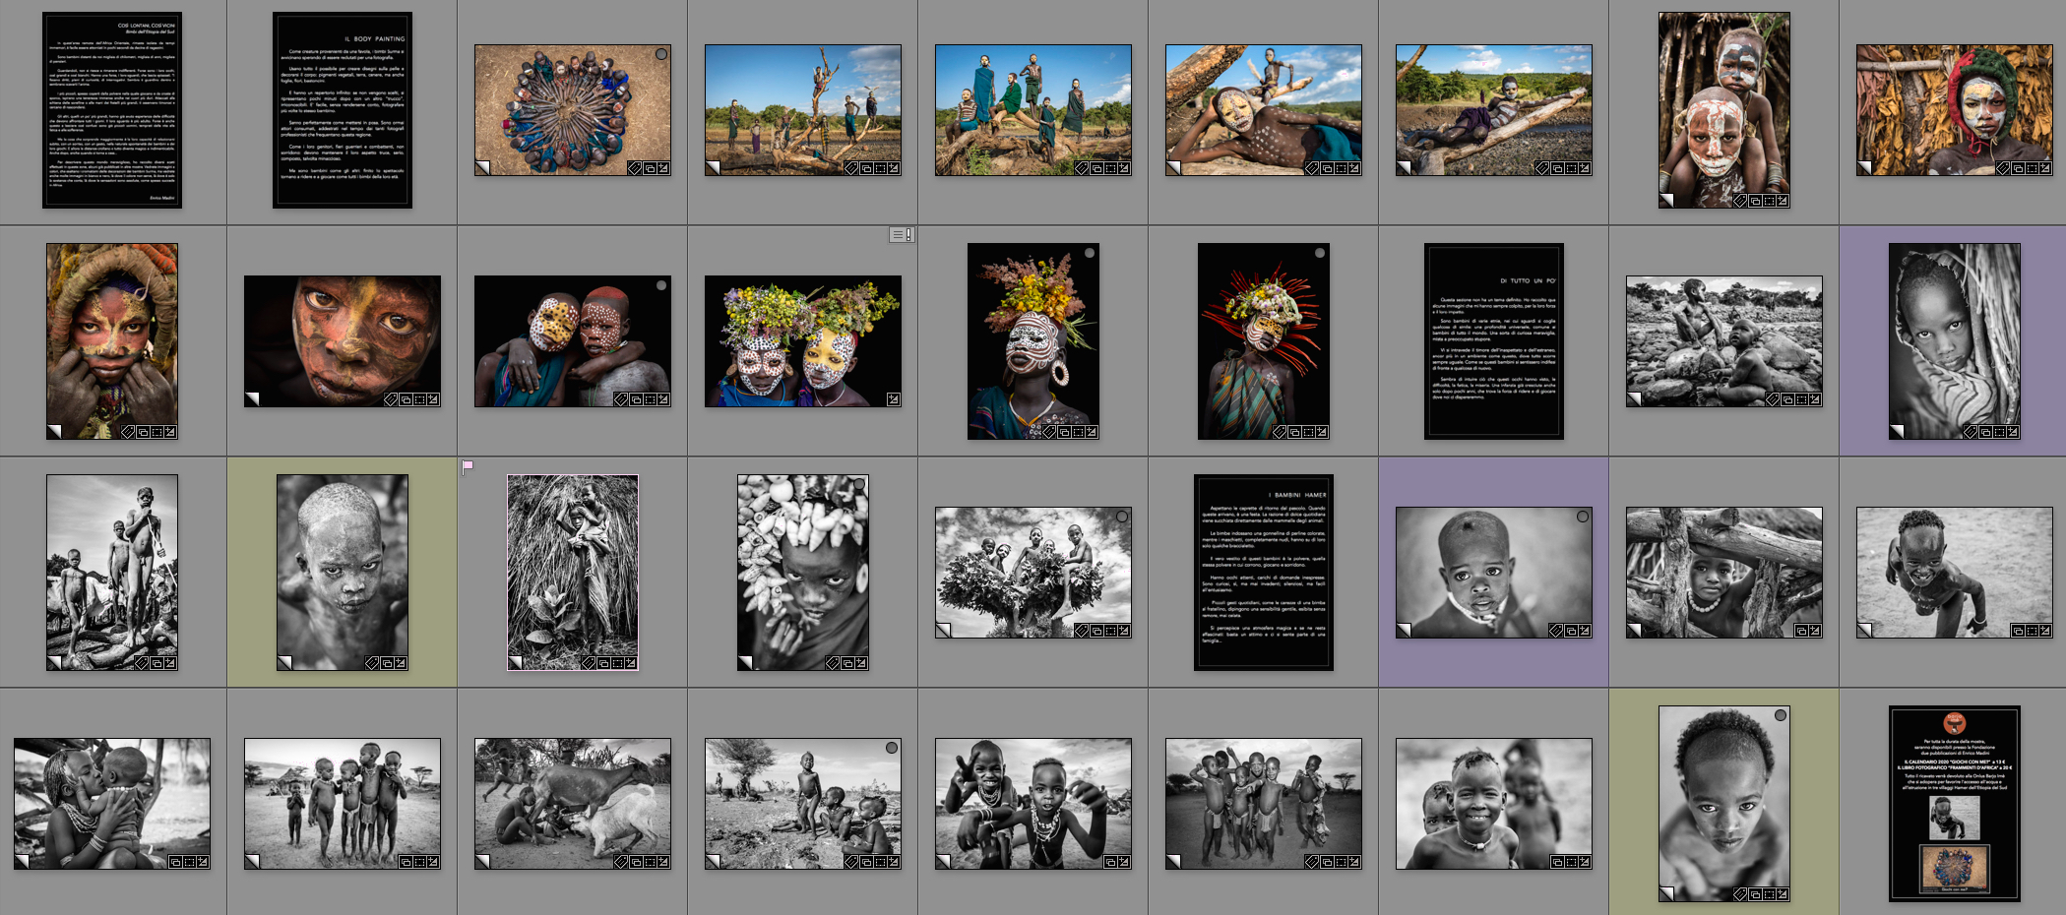Click the collection badge on the red feather headdress portrait
2066x915 pixels.
1293,432
